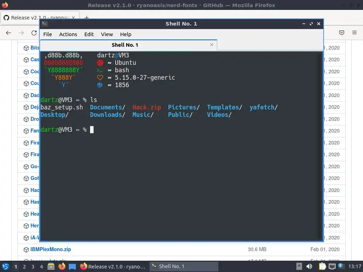Open the Bits font link in GitHub

[35, 48]
